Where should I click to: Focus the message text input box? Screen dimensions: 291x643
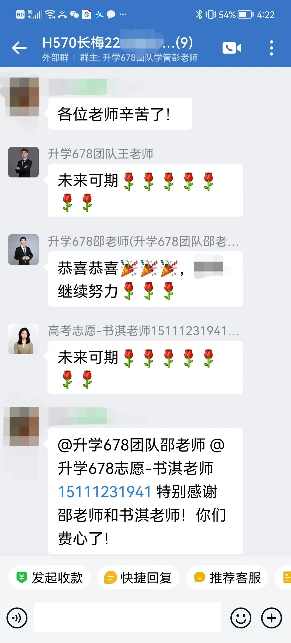pyautogui.click(x=128, y=617)
